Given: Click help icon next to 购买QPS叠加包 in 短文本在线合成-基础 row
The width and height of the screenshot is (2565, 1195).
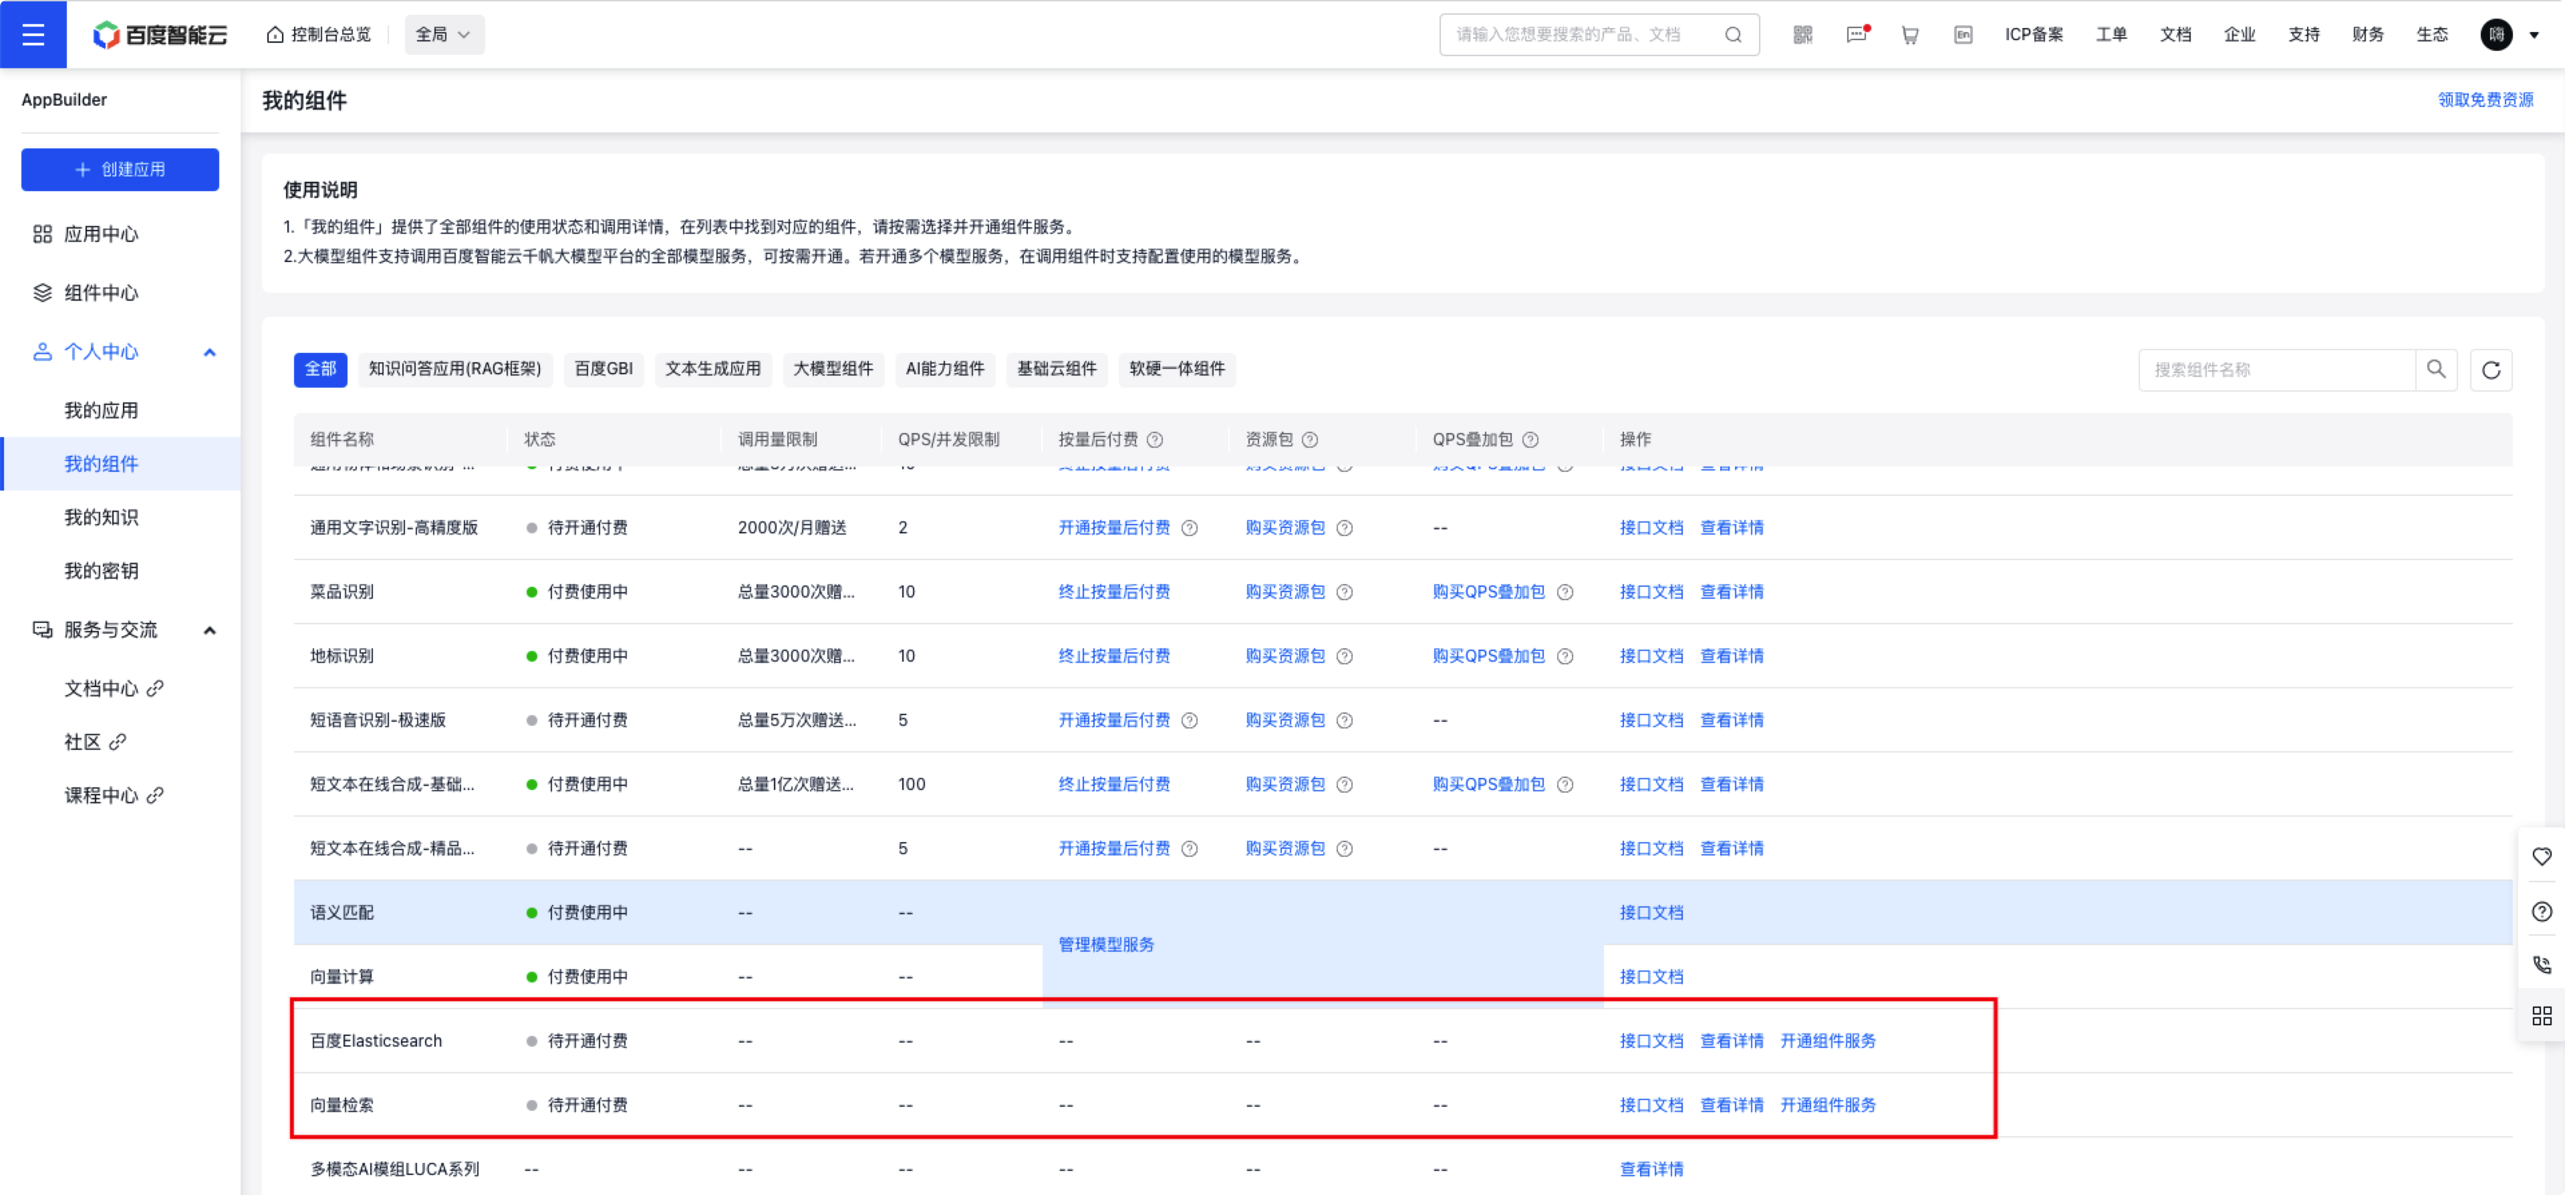Looking at the screenshot, I should (1565, 785).
